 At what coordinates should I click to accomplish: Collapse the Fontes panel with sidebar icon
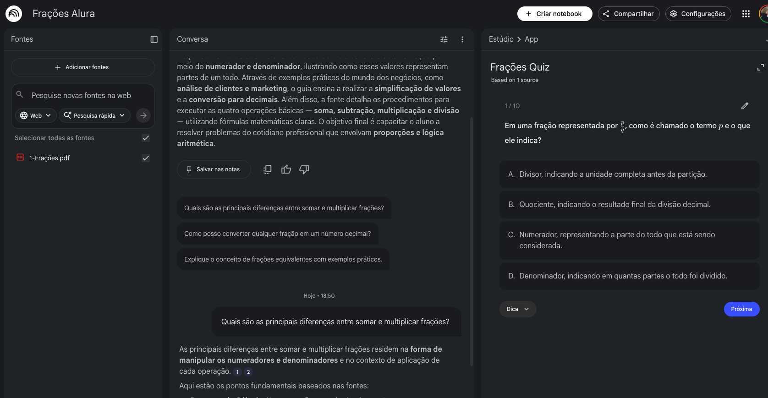pyautogui.click(x=154, y=39)
